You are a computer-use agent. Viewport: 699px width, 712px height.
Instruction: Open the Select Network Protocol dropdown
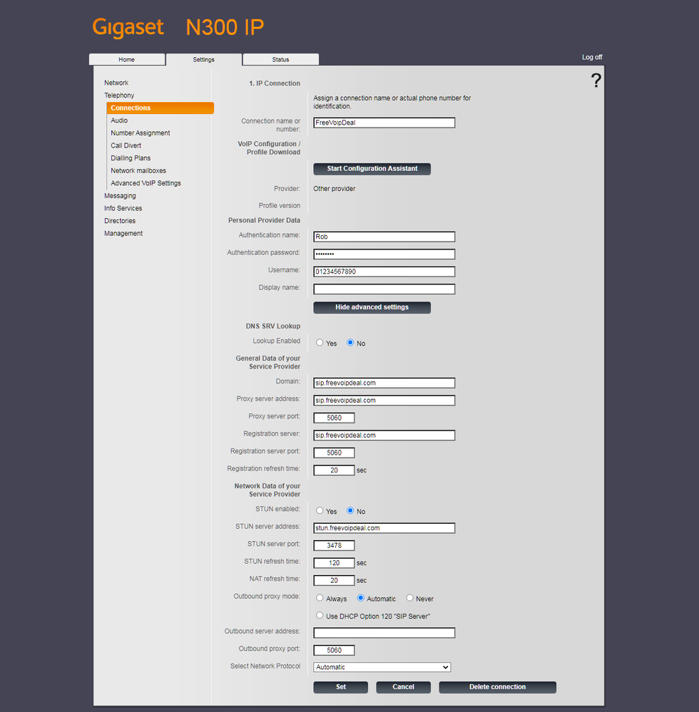[x=382, y=667]
